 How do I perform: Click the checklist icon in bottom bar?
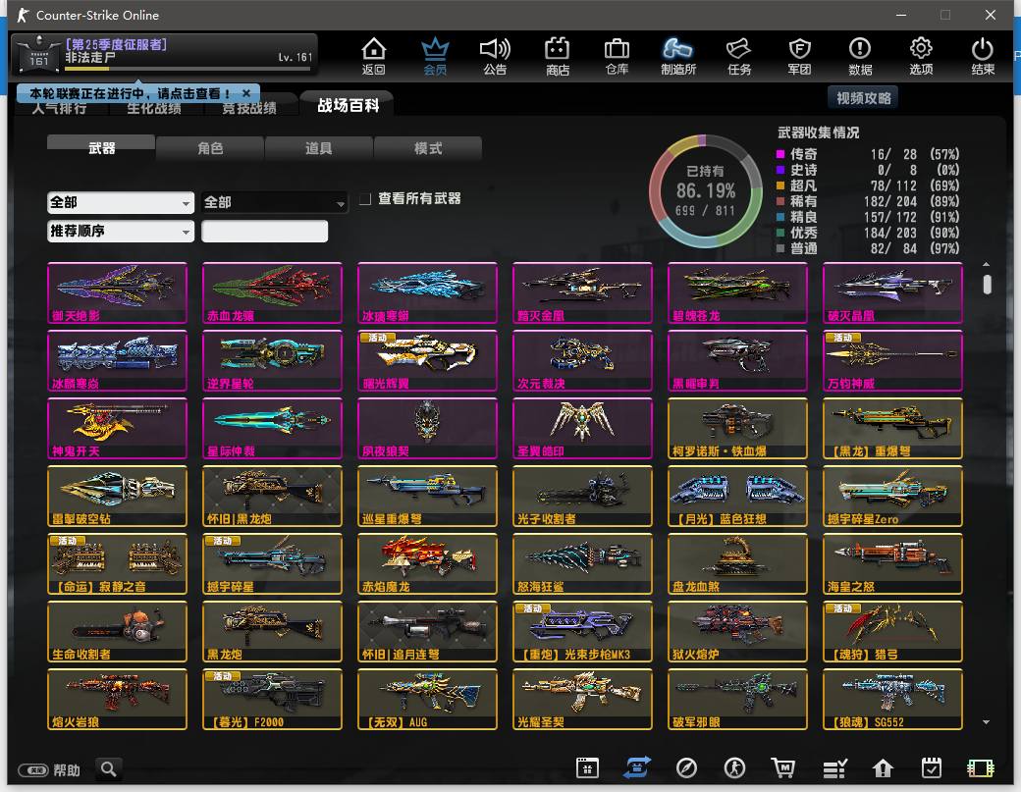(x=834, y=768)
